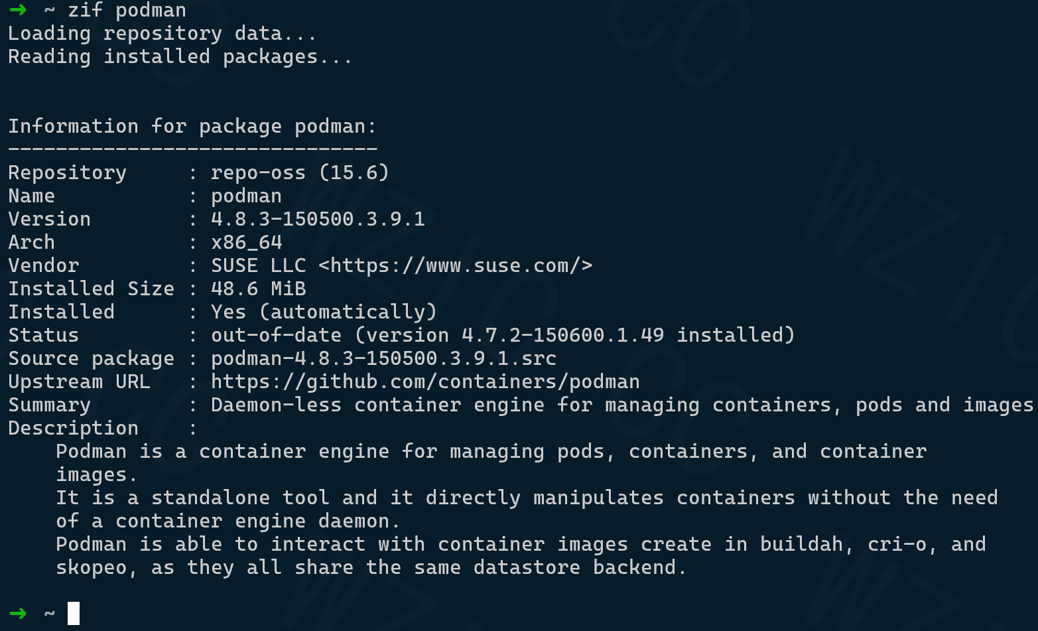1038x631 pixels.
Task: Click the name value "podman"
Action: [x=246, y=196]
